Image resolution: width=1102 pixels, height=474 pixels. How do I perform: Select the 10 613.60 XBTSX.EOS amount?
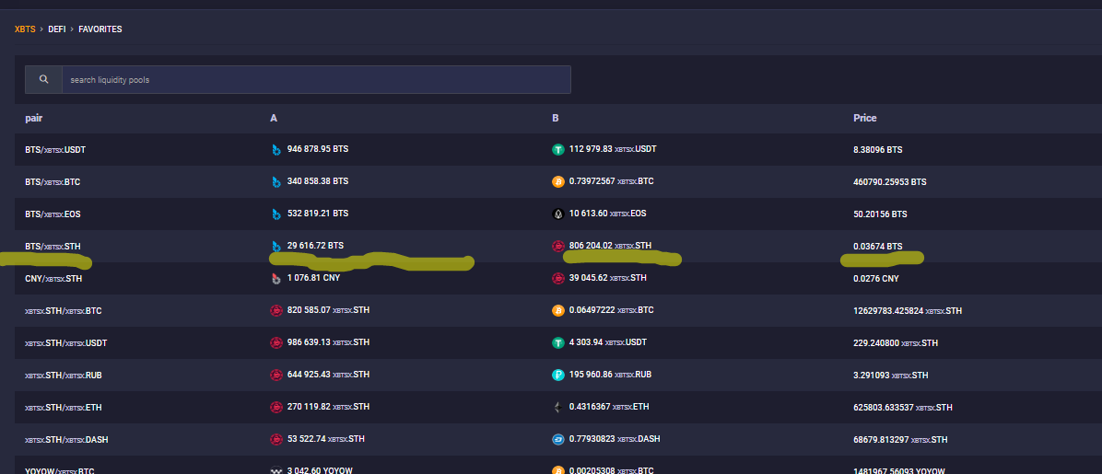point(608,214)
